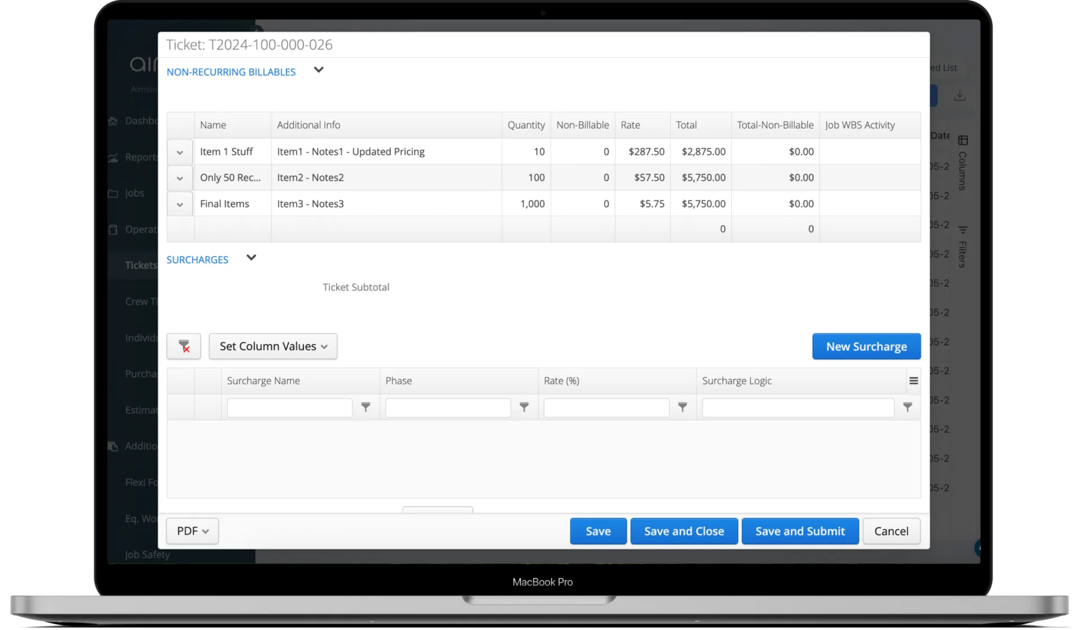This screenshot has width=1079, height=630.
Task: Cancel the ticket dialog
Action: click(891, 531)
